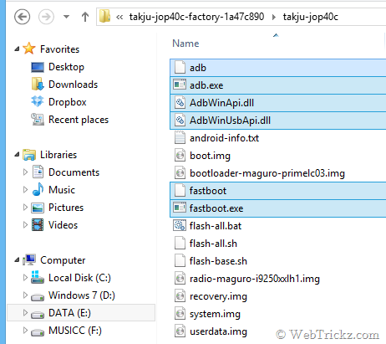Expand MUSICC (F:) drive
This screenshot has width=386, height=344.
click(x=25, y=331)
